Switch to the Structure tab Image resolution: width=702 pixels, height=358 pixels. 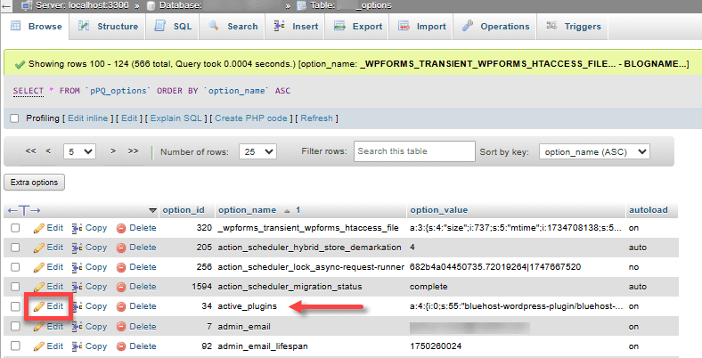pos(109,27)
